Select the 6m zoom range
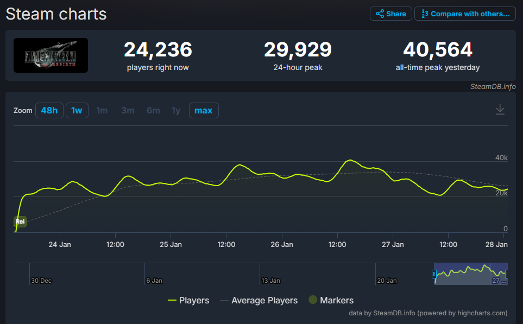This screenshot has height=324, width=523. click(154, 110)
